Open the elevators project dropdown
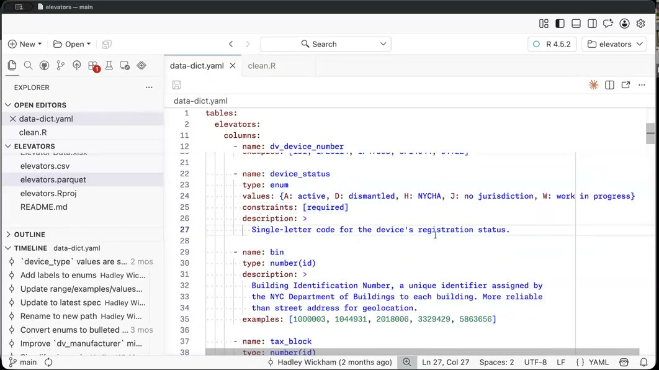659x370 pixels. 614,44
